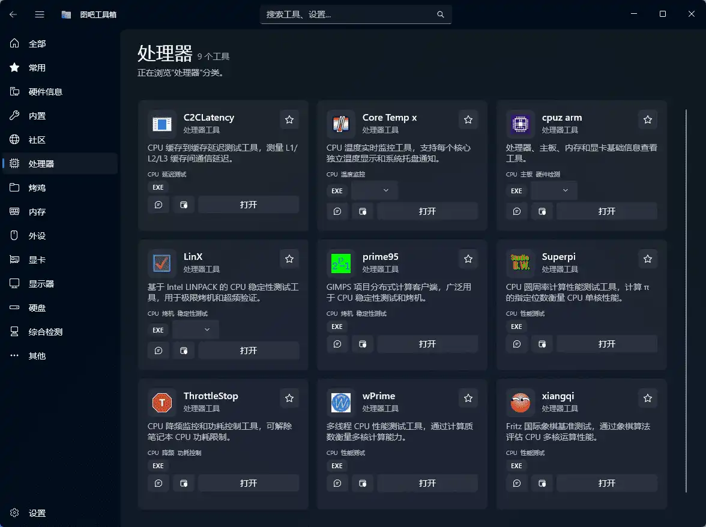Image resolution: width=706 pixels, height=527 pixels.
Task: Click cpuz arm file location icon
Action: (x=542, y=211)
